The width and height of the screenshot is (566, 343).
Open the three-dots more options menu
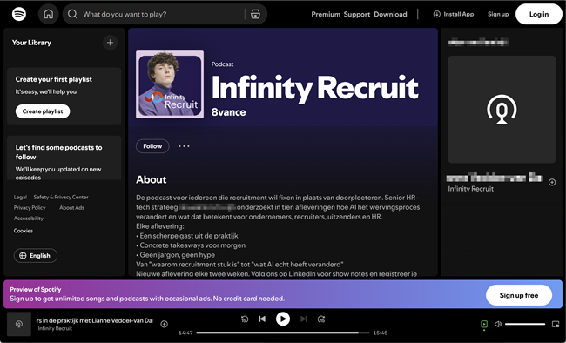[184, 146]
